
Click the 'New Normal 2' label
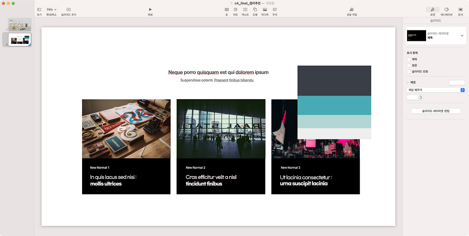(x=195, y=168)
